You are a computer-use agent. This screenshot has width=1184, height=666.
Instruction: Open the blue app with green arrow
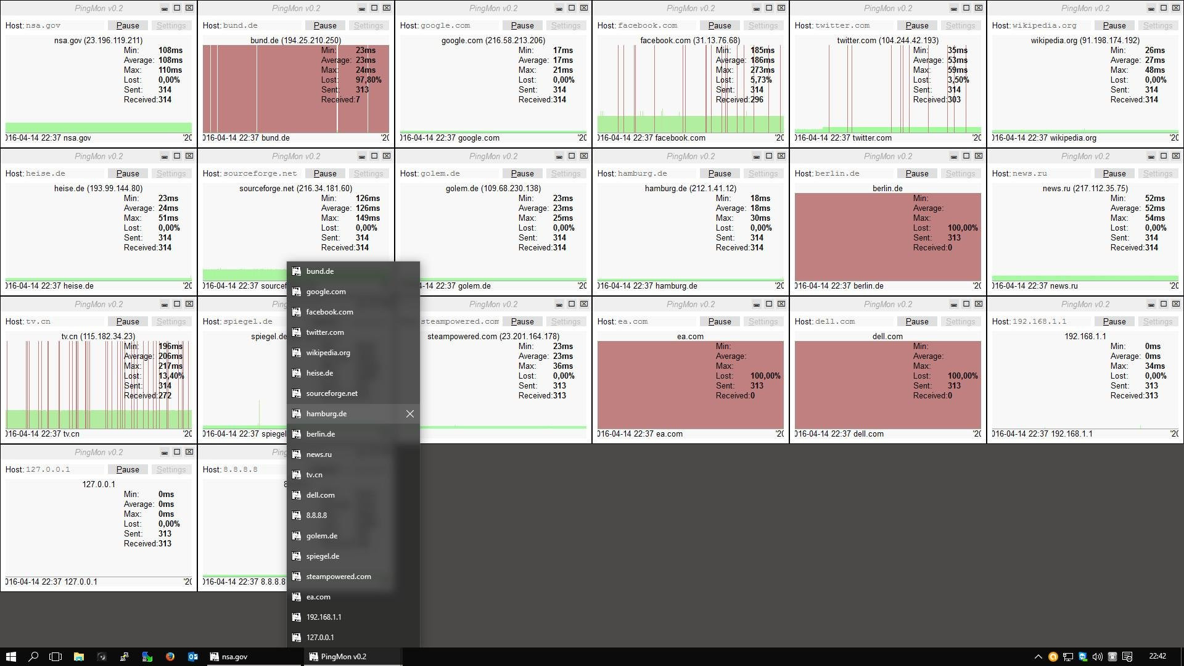pos(147,657)
